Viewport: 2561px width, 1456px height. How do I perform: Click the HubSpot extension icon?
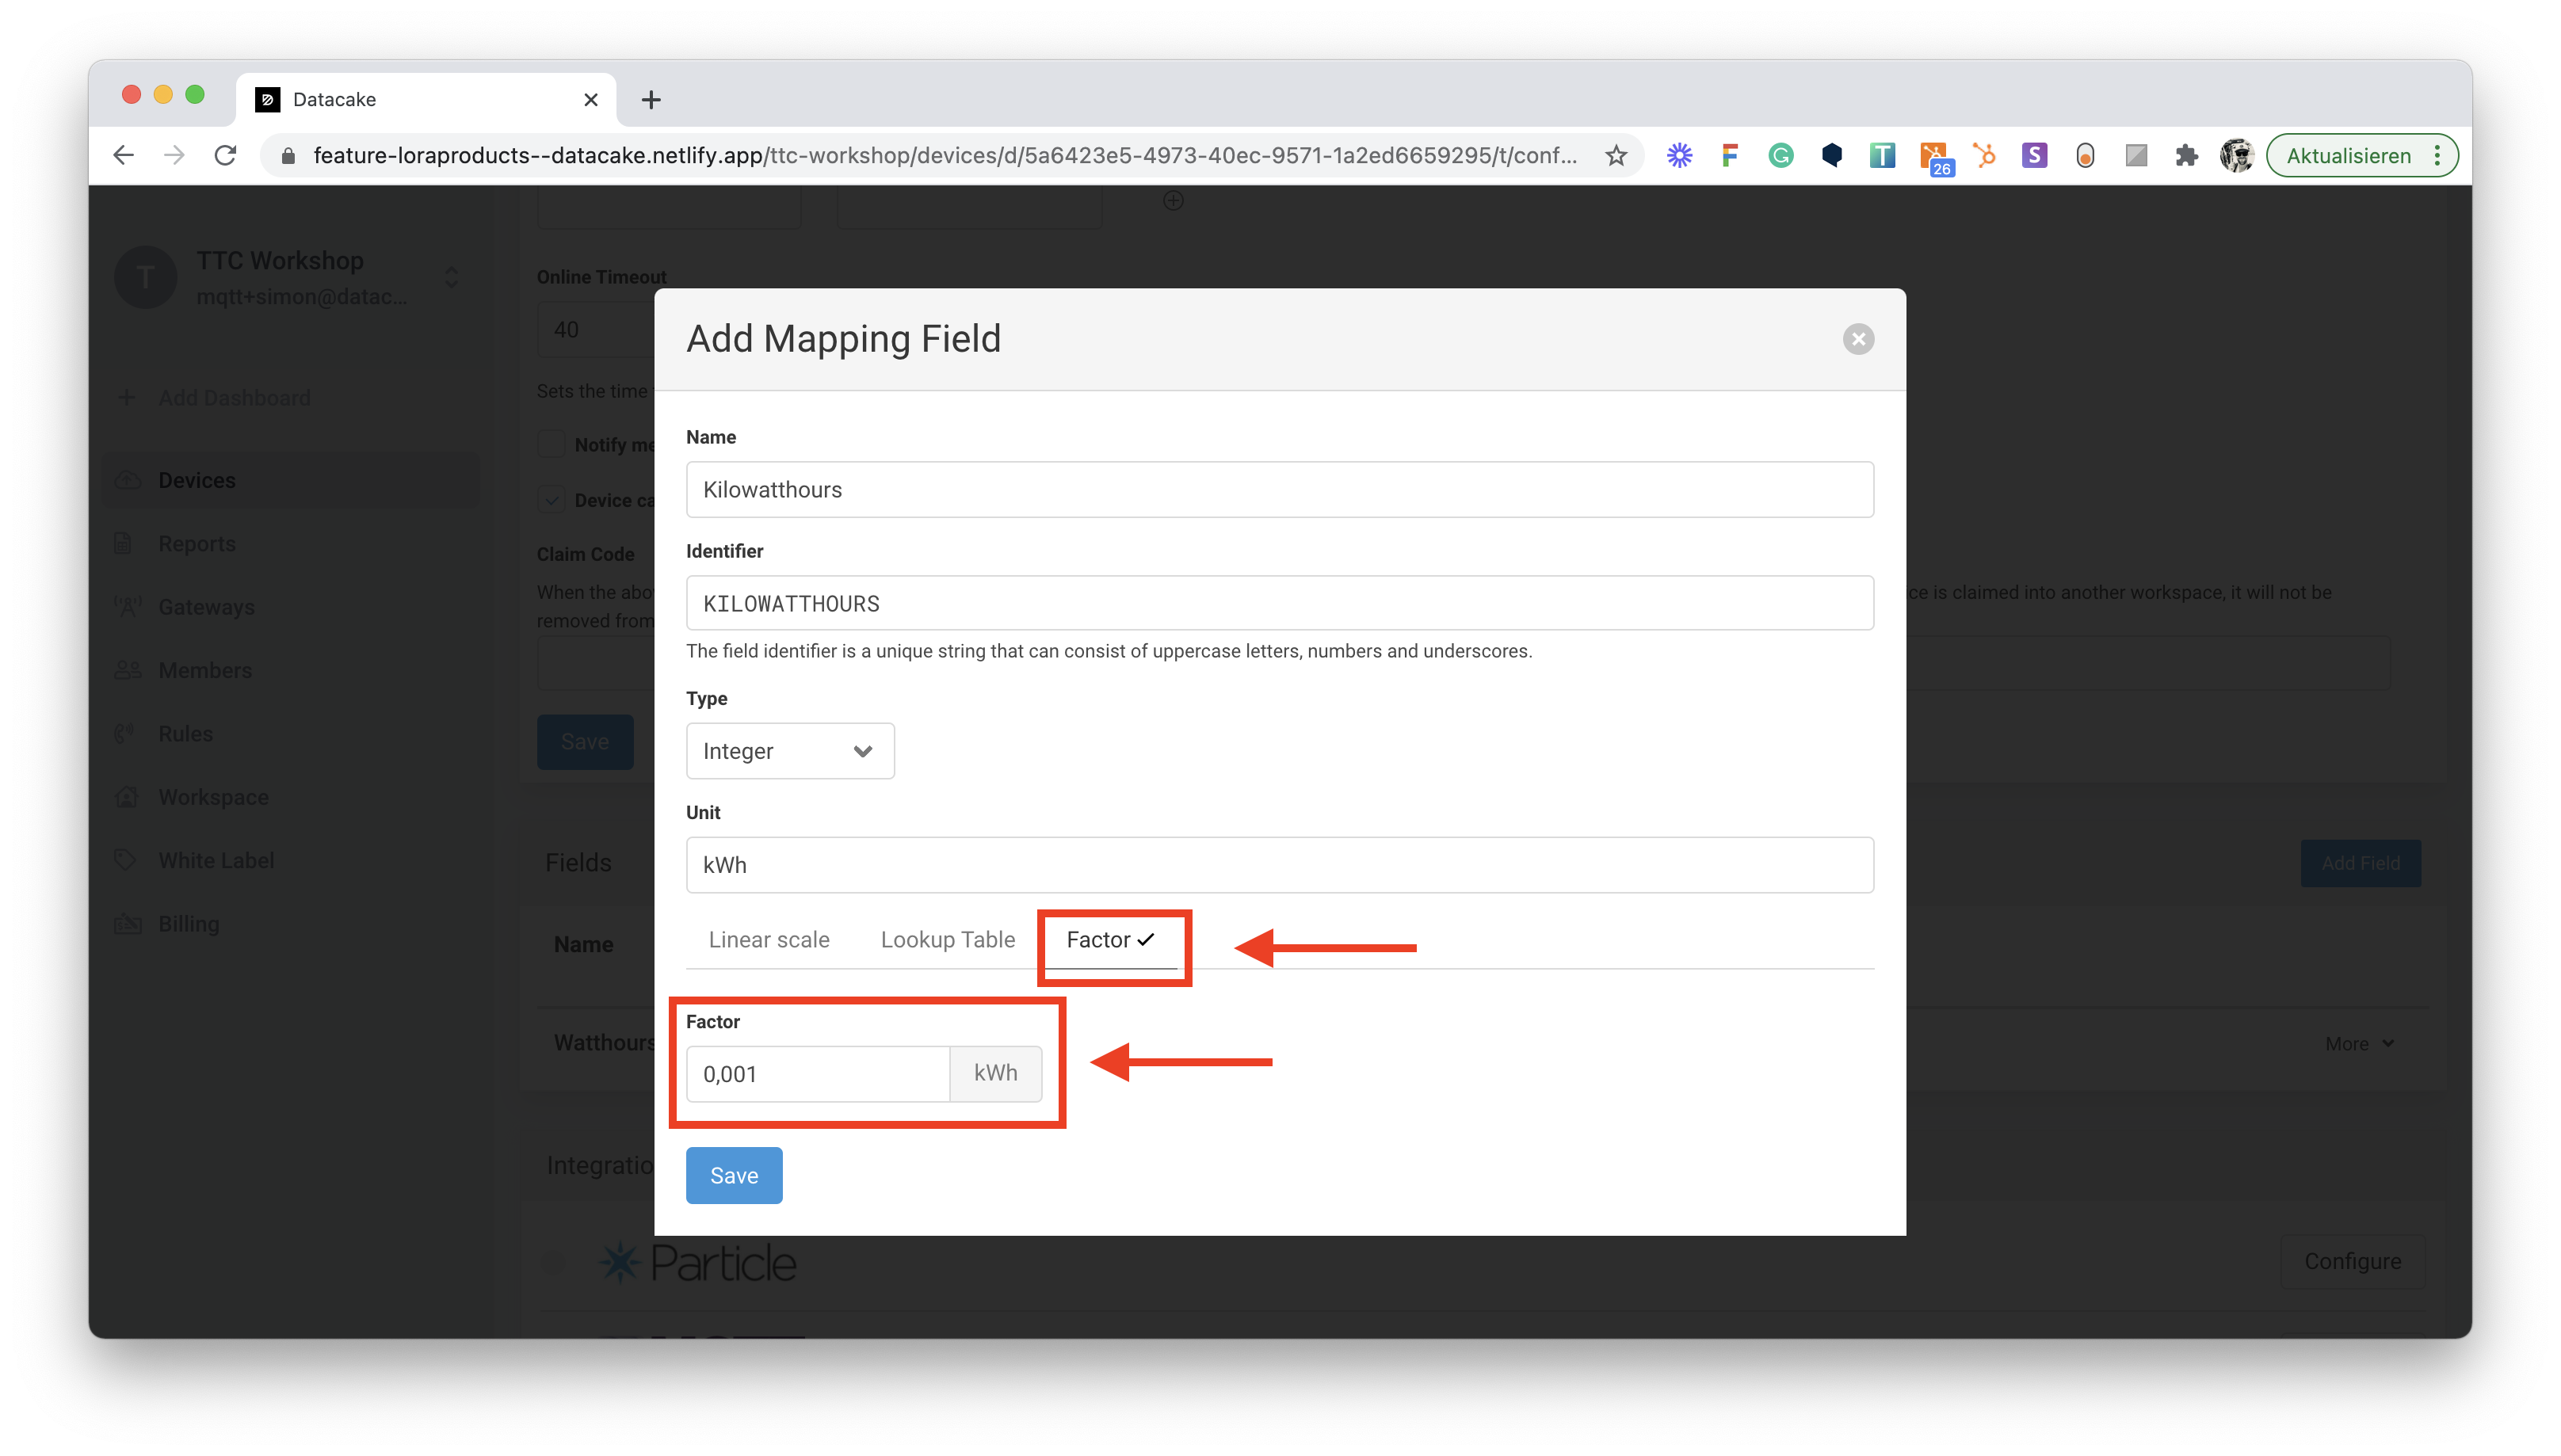[x=1984, y=156]
